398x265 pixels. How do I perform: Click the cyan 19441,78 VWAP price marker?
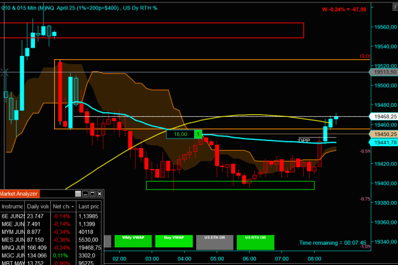click(x=384, y=142)
